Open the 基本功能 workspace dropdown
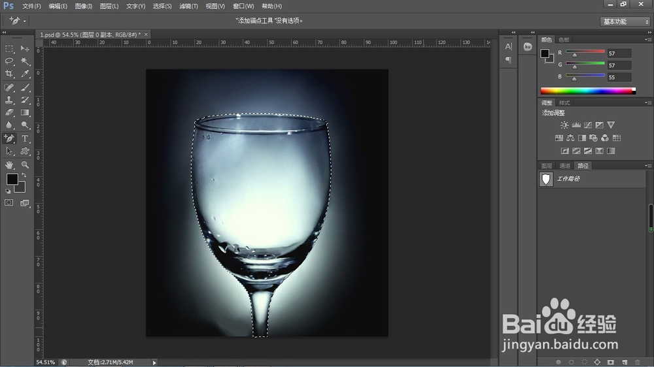 625,22
